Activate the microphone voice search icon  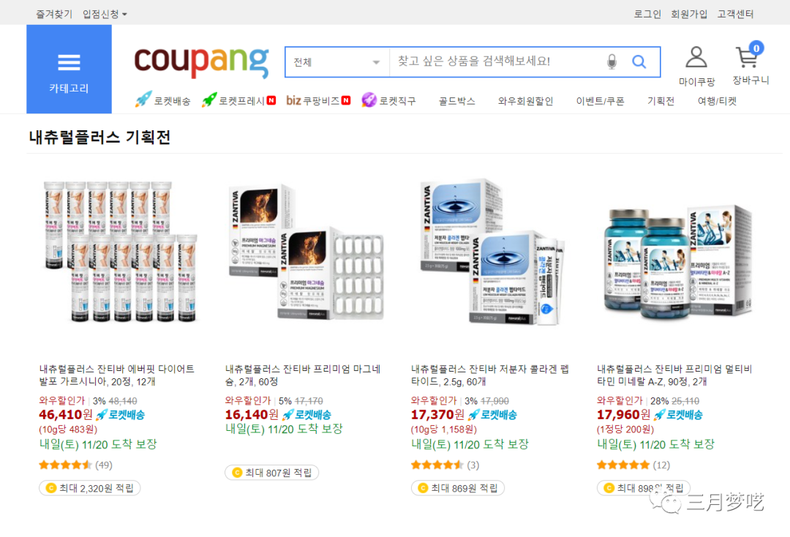coord(612,61)
